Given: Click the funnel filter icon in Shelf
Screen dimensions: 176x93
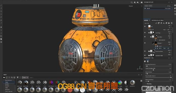Looking at the screenshot, I should 18,78.
